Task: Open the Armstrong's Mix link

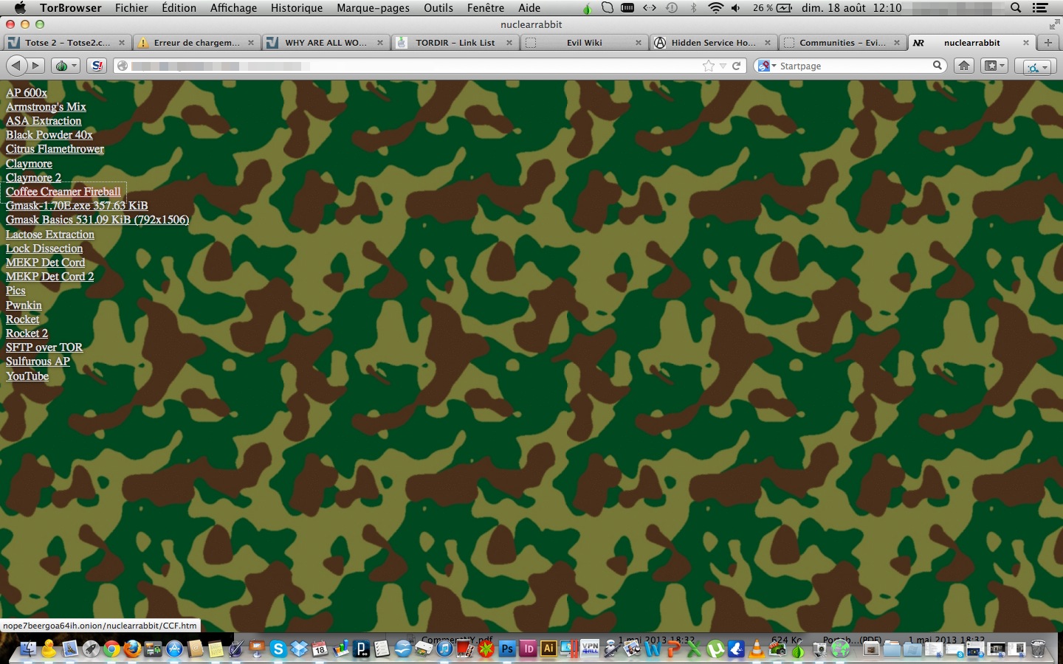Action: pyautogui.click(x=46, y=106)
